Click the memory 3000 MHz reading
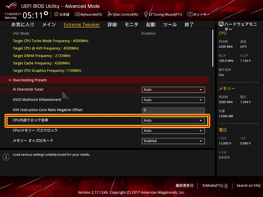 [226, 102]
